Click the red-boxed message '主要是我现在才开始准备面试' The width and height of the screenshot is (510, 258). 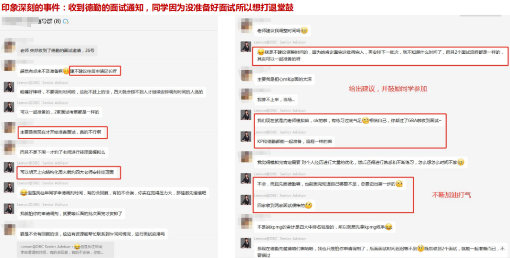coord(62,132)
